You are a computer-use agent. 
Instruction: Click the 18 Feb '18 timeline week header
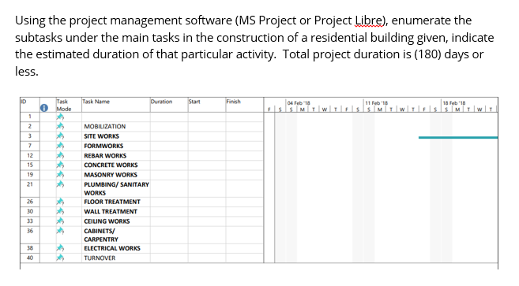click(x=453, y=103)
